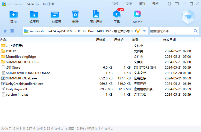Click the archive icon in the address bar
This screenshot has width=201, height=132.
26,31
